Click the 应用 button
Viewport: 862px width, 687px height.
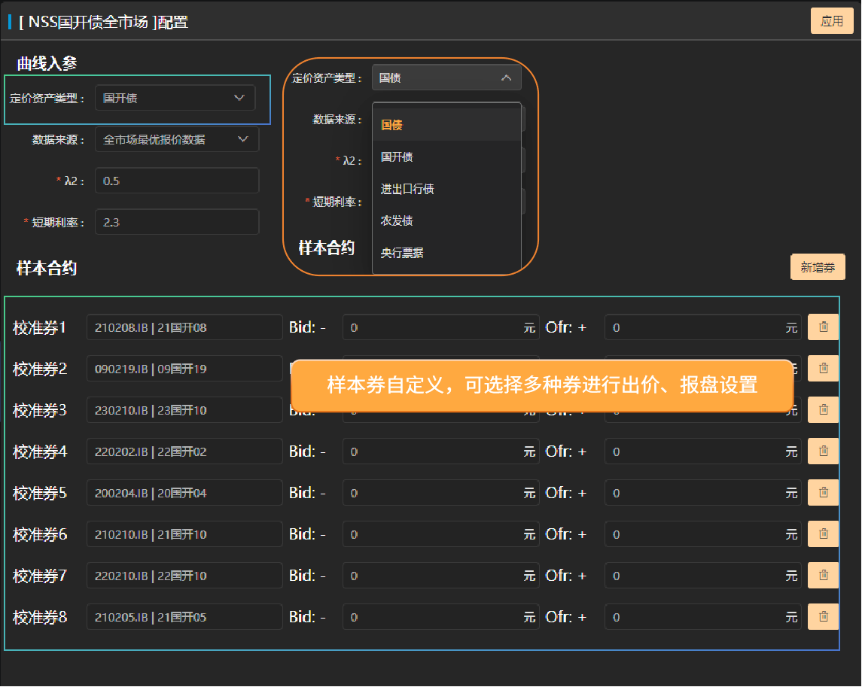pyautogui.click(x=831, y=21)
